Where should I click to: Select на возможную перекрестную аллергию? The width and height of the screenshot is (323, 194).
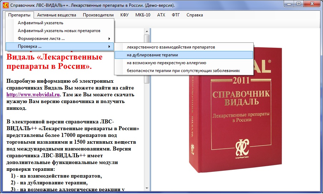pos(184,63)
